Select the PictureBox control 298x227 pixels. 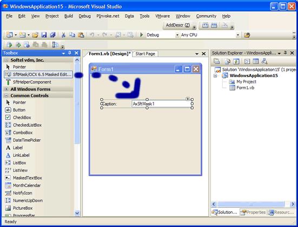(x=18, y=208)
